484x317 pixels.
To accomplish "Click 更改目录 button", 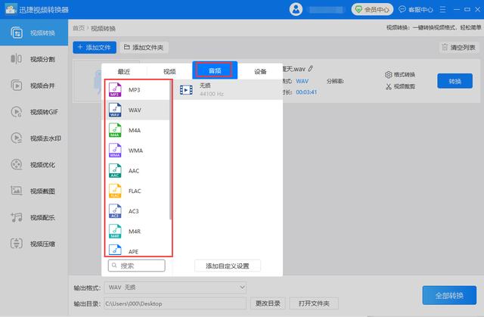I will pyautogui.click(x=268, y=303).
